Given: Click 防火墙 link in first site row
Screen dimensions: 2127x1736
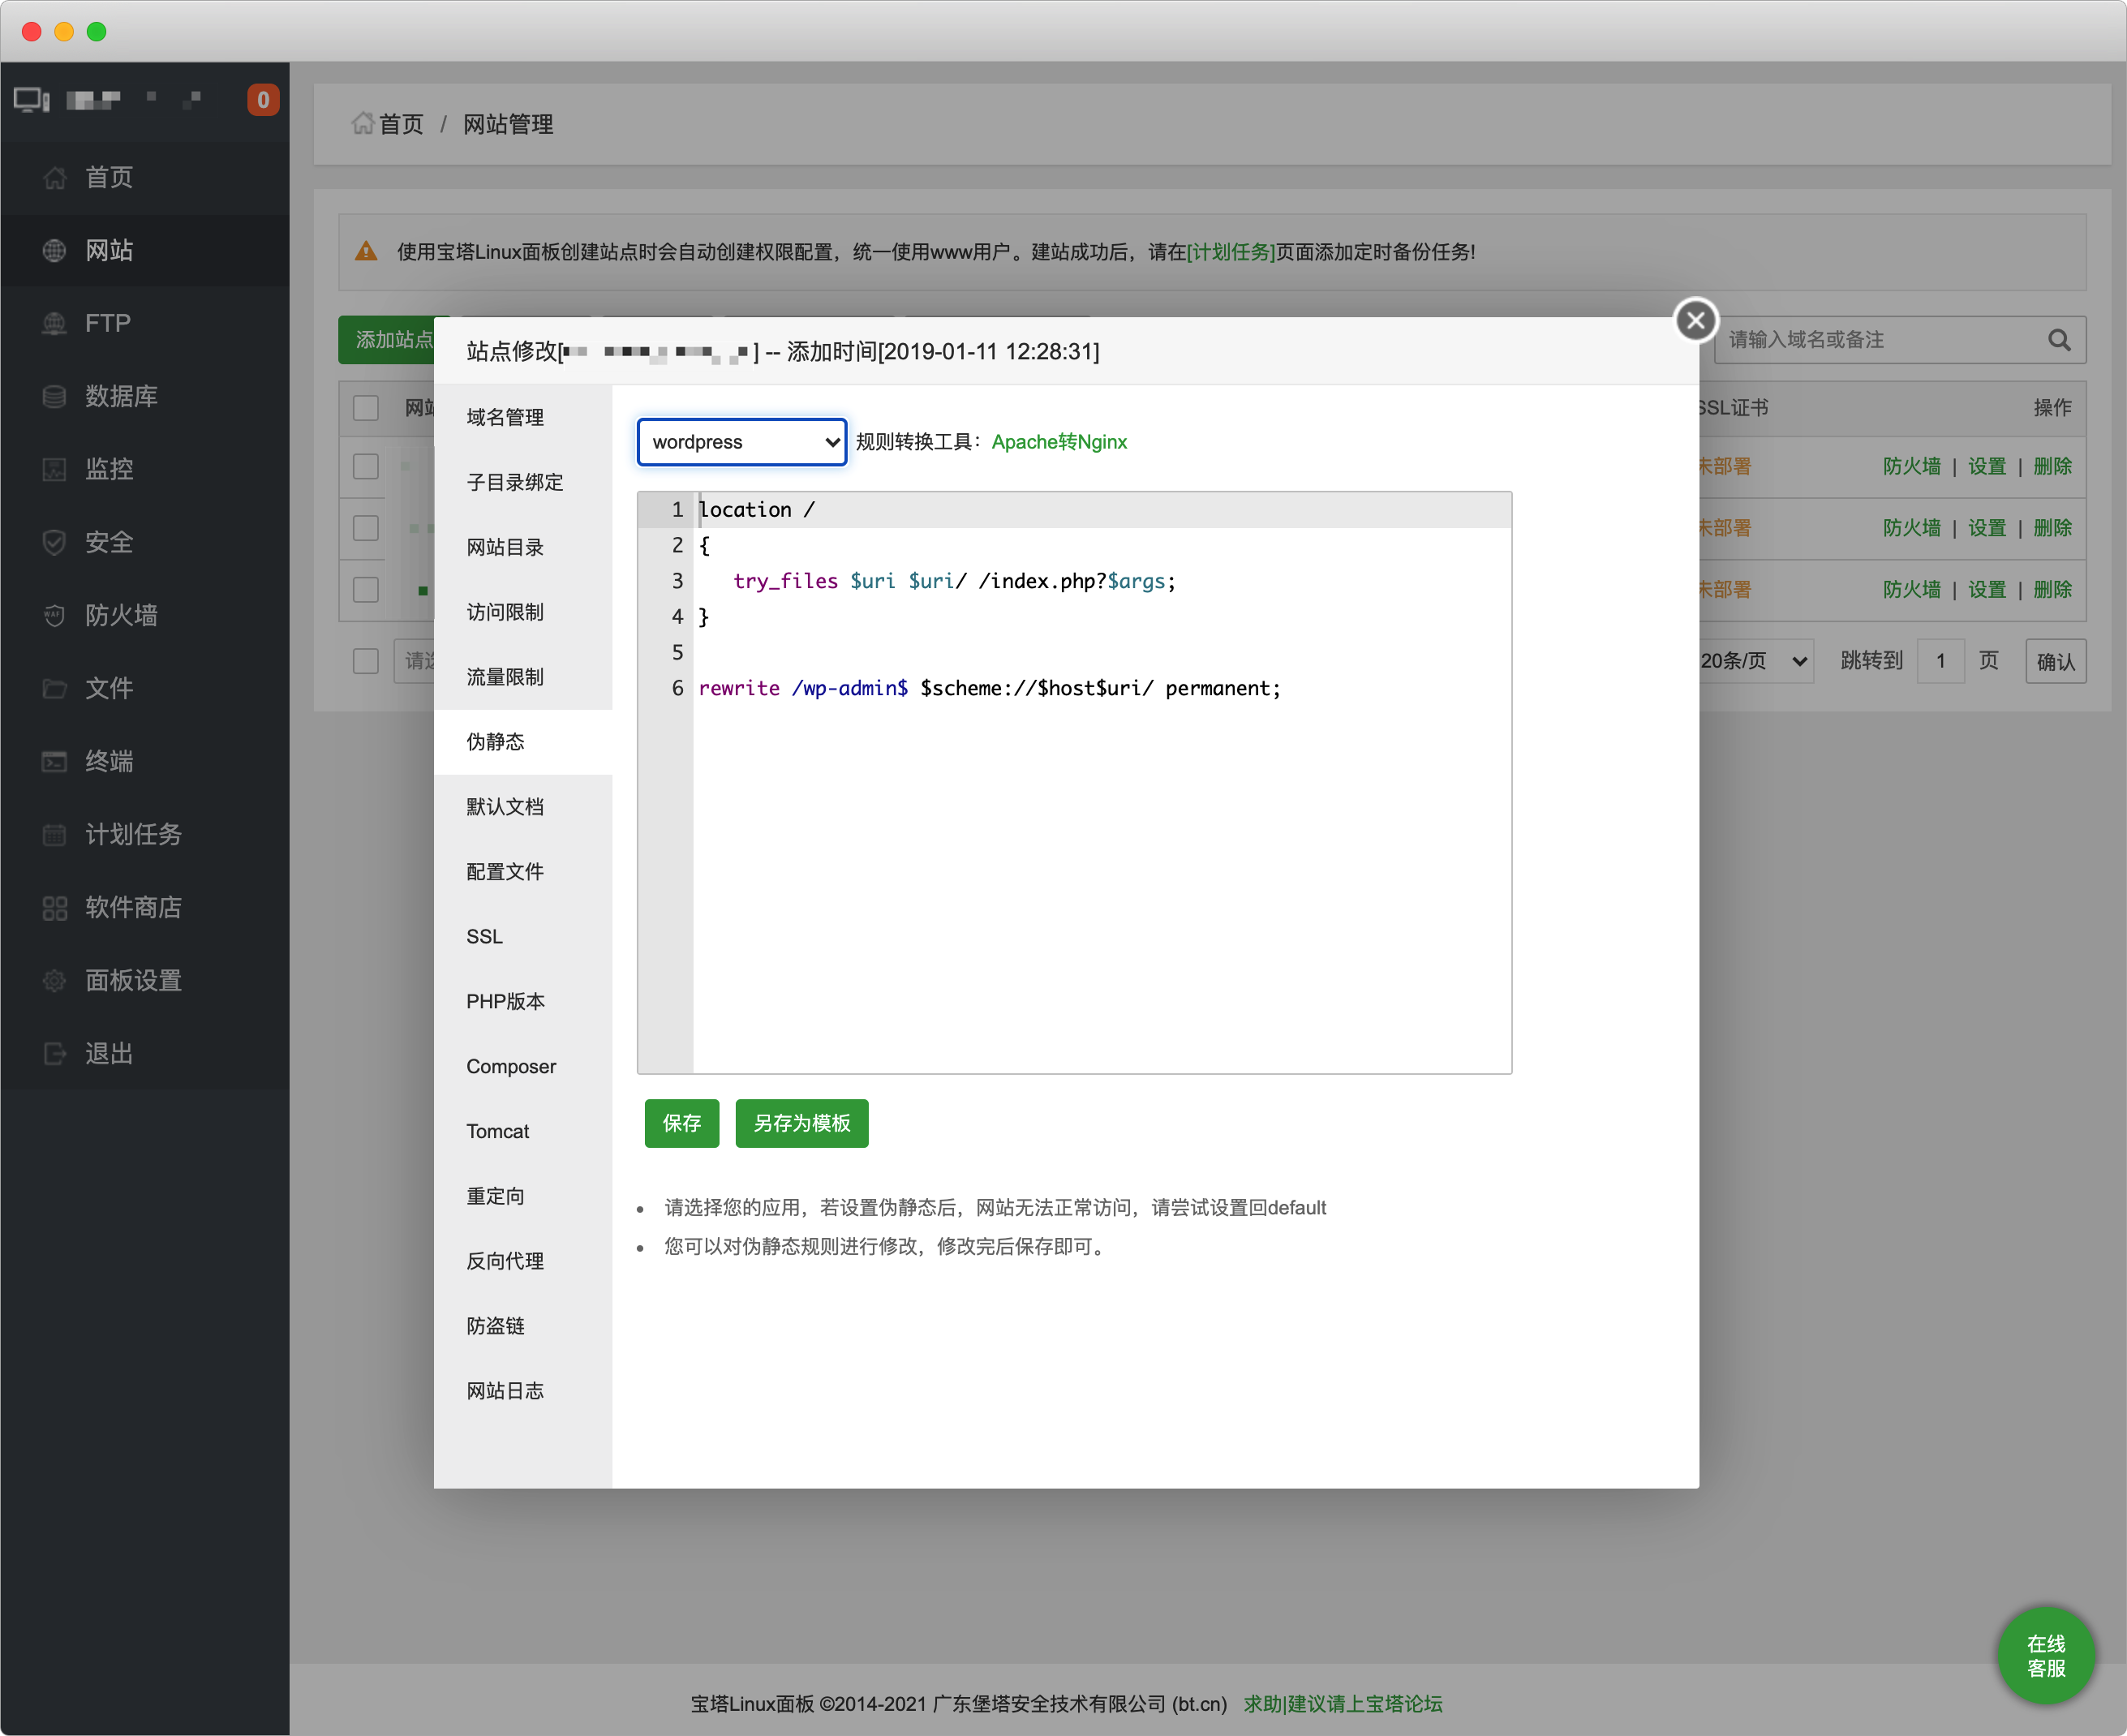Looking at the screenshot, I should (x=1912, y=467).
